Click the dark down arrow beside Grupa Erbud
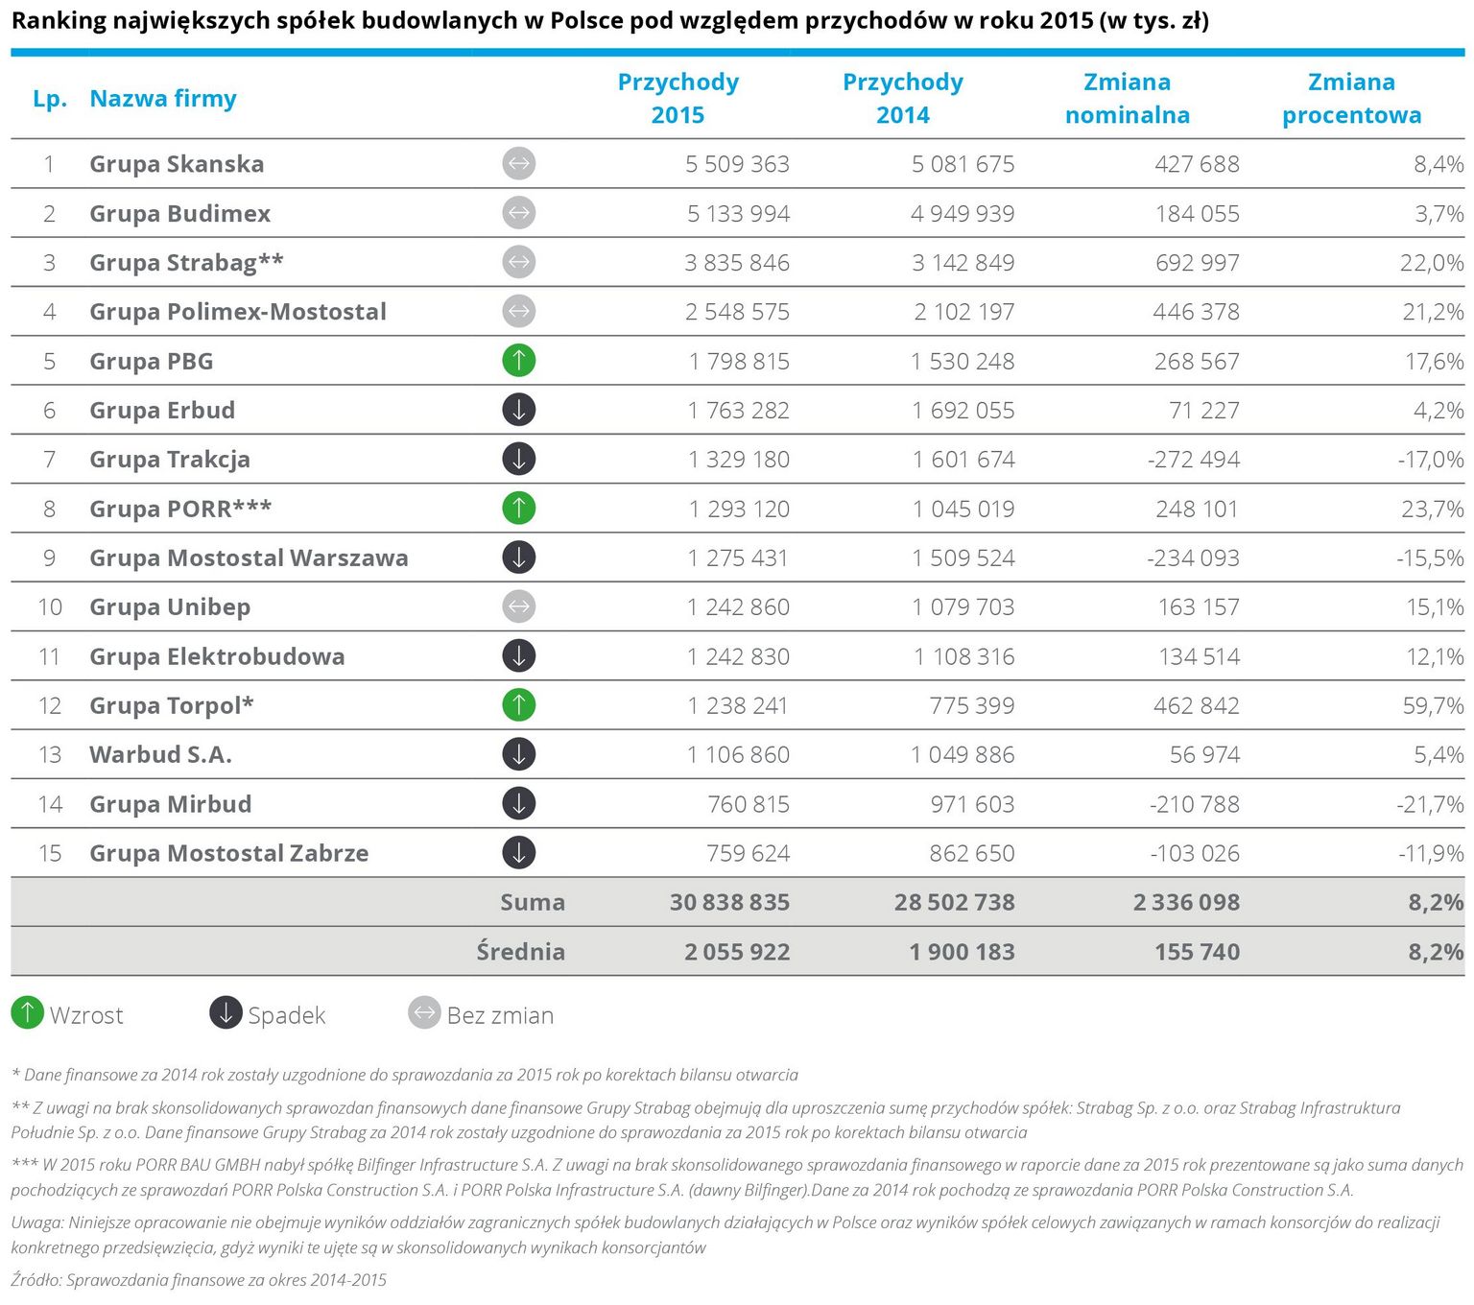The image size is (1474, 1305). click(518, 410)
